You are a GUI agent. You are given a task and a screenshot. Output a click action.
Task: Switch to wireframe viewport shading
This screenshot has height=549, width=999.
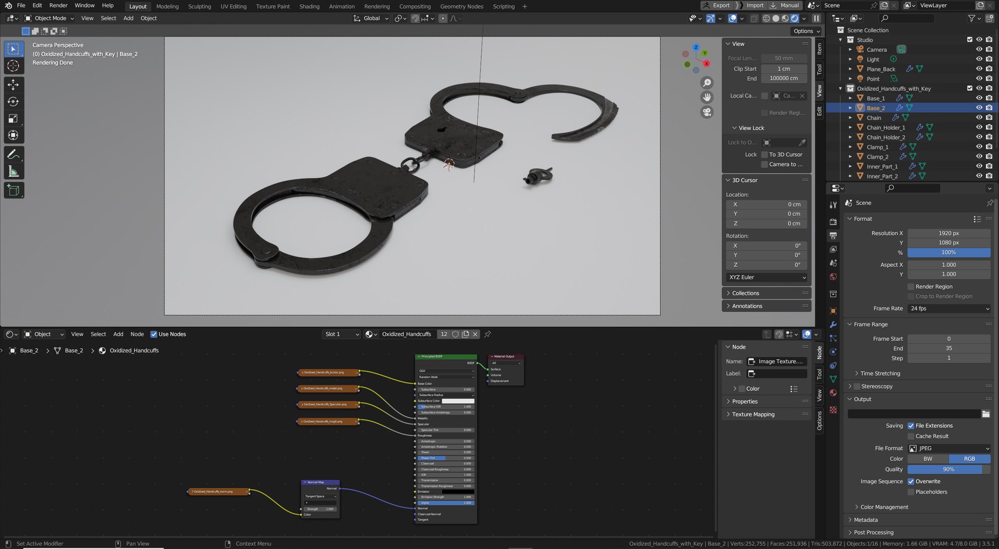coord(766,18)
